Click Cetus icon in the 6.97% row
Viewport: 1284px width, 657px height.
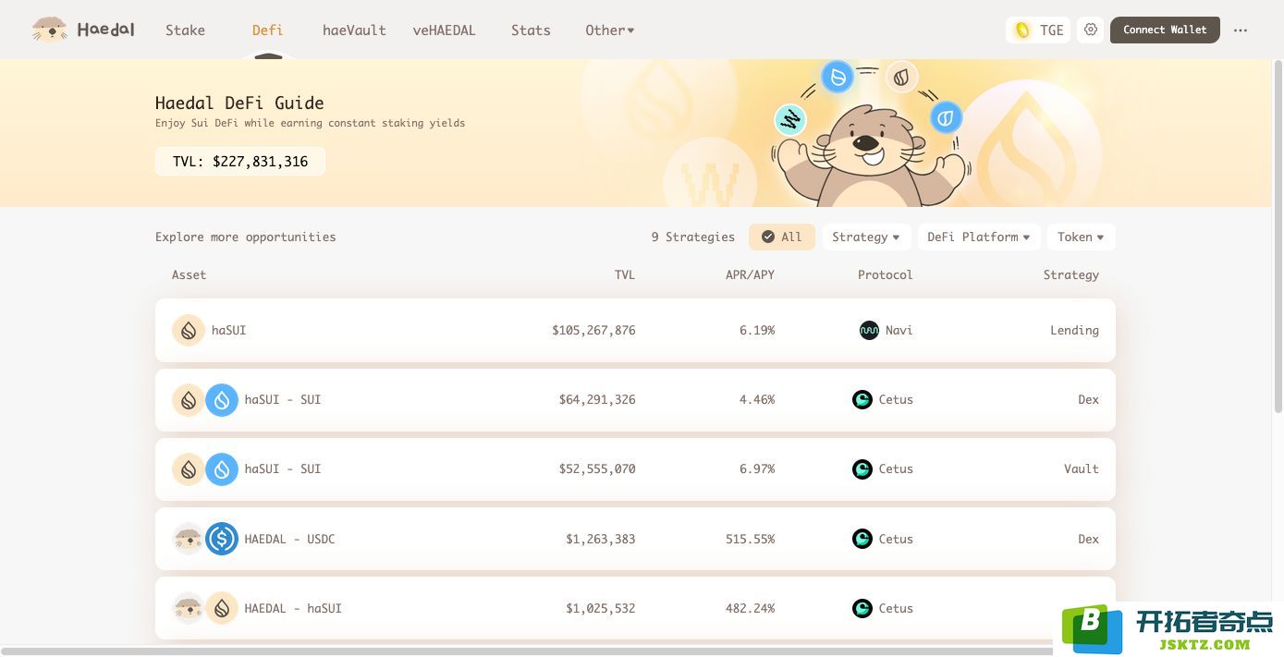pyautogui.click(x=862, y=468)
